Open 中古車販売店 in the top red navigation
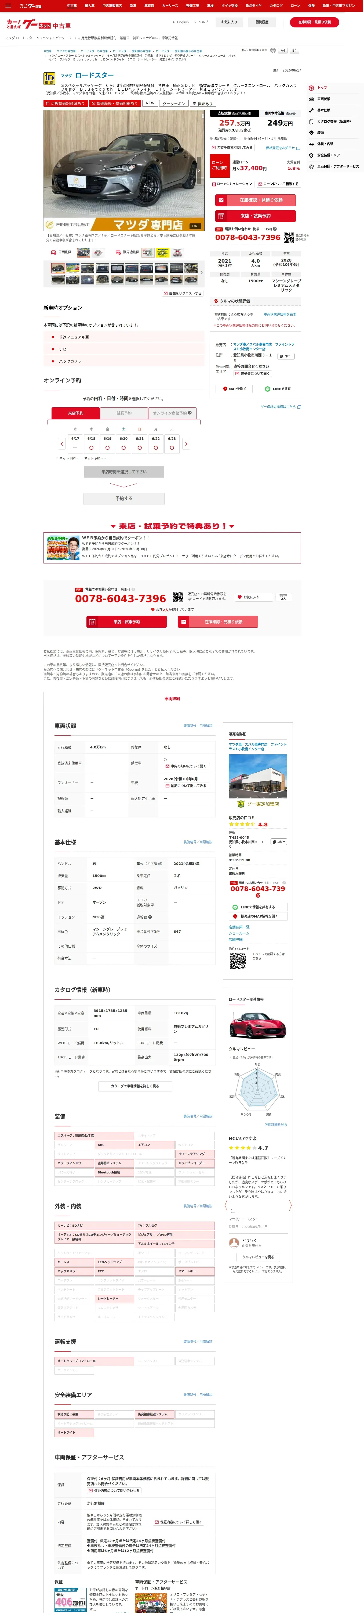 pyautogui.click(x=112, y=6)
